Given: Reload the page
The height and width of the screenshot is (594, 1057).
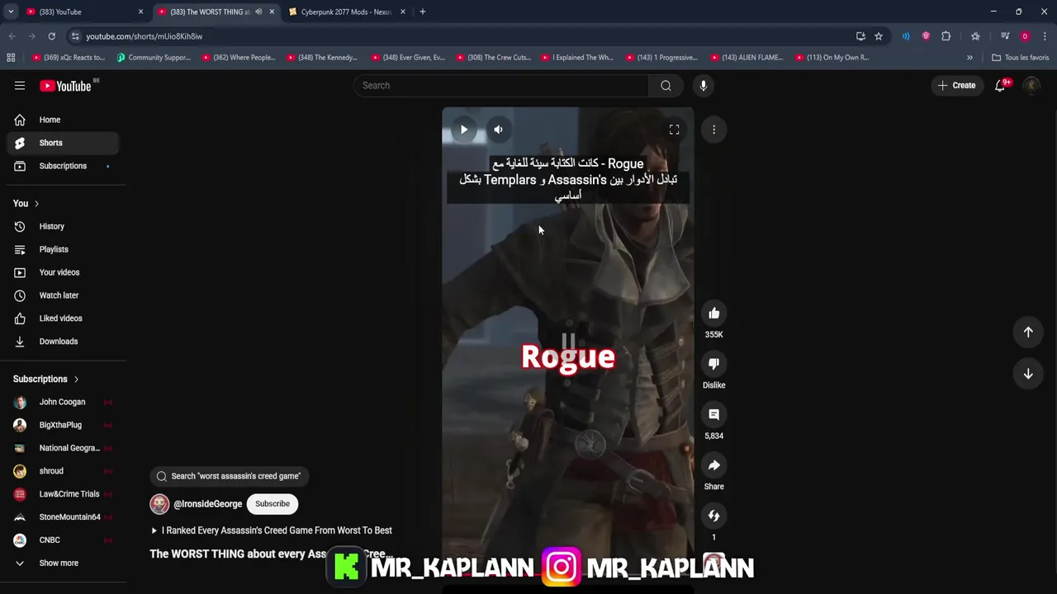Looking at the screenshot, I should (51, 36).
